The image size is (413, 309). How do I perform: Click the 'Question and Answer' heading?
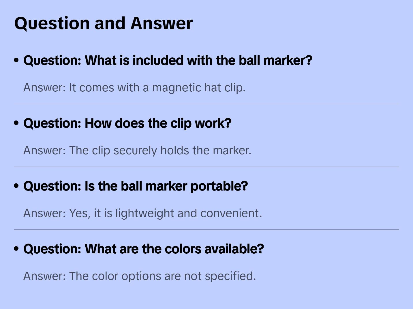[x=103, y=23]
